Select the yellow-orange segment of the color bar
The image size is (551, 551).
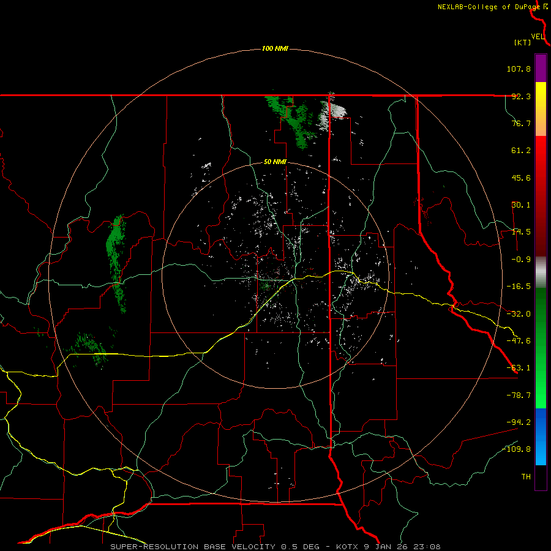(541, 109)
